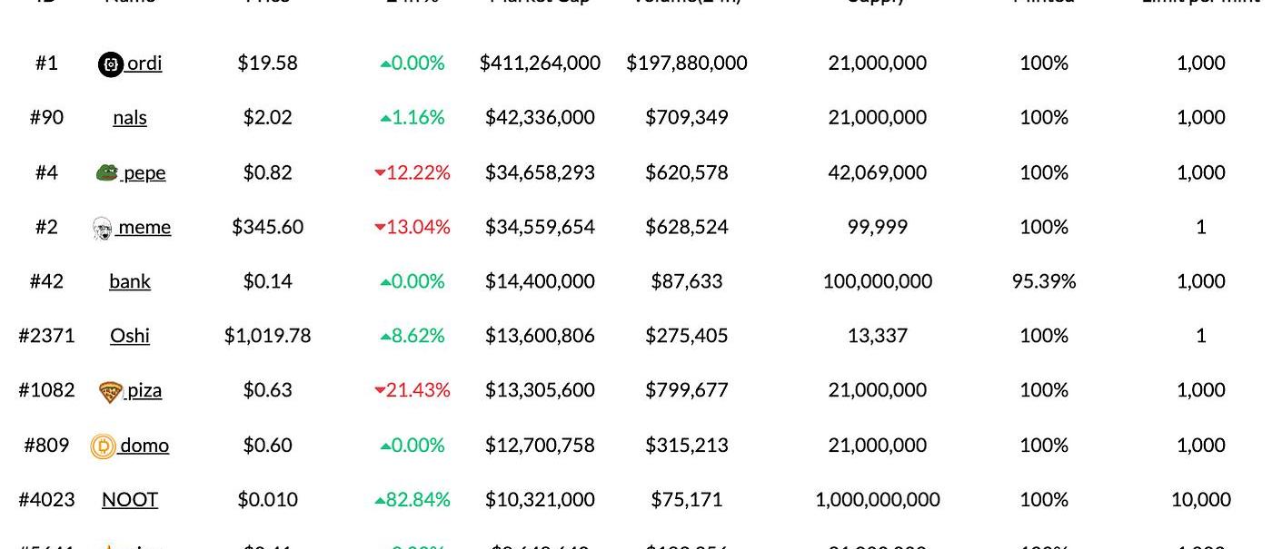Image resolution: width=1272 pixels, height=549 pixels.
Task: View the Oshi token details link
Action: click(130, 336)
